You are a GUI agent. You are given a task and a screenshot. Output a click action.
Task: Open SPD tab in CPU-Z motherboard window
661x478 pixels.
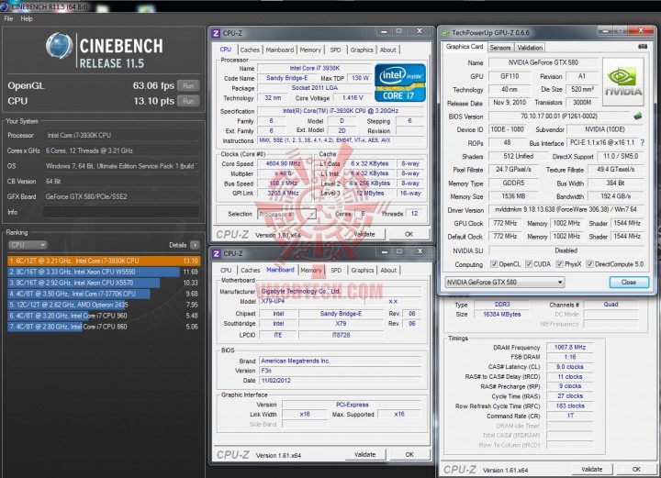pyautogui.click(x=336, y=270)
